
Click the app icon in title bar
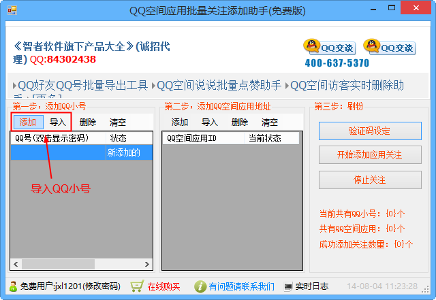tap(12, 10)
